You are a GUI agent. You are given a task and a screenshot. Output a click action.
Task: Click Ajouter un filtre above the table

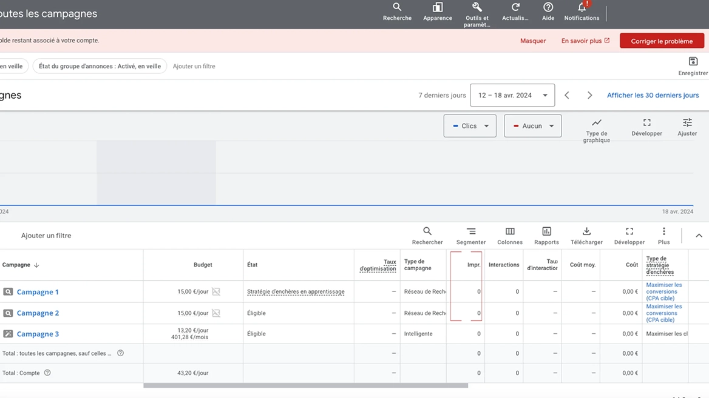46,236
